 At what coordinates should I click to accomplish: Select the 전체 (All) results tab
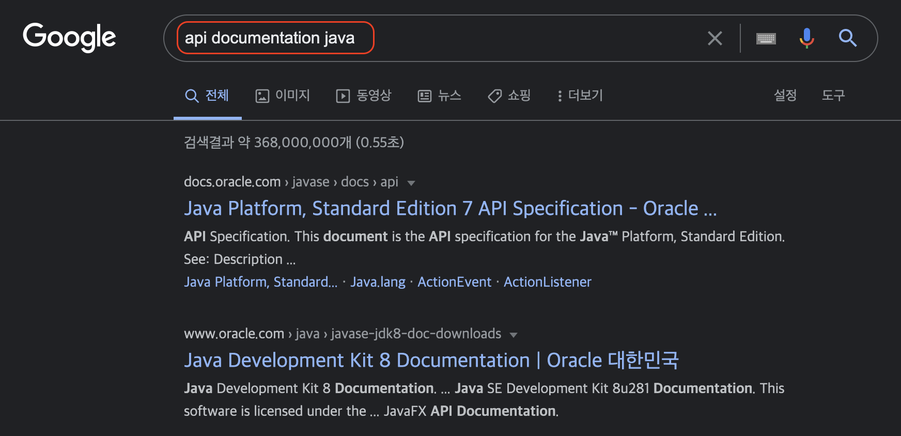207,96
